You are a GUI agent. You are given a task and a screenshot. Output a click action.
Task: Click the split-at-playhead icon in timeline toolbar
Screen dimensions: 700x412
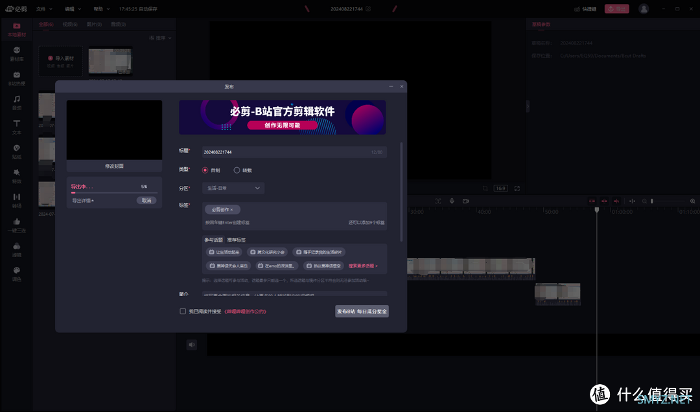tap(632, 201)
